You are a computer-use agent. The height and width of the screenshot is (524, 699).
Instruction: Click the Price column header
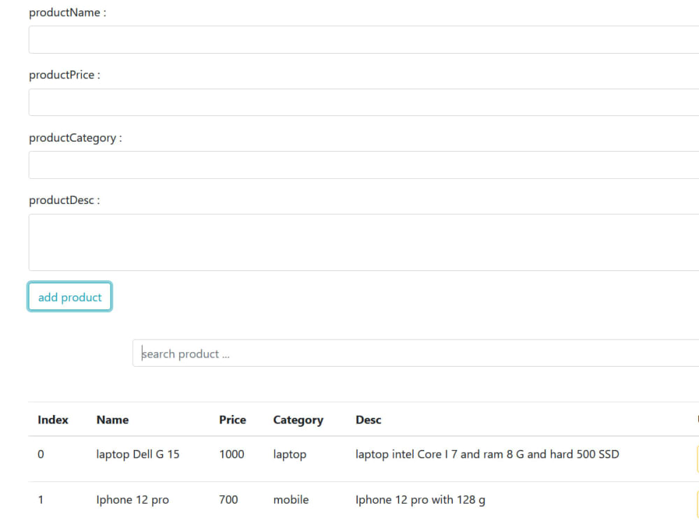tap(232, 420)
